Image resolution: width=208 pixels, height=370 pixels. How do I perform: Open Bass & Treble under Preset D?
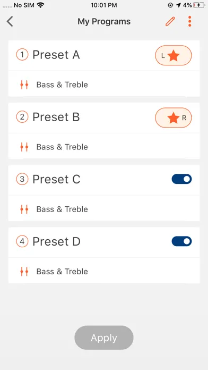click(x=62, y=271)
